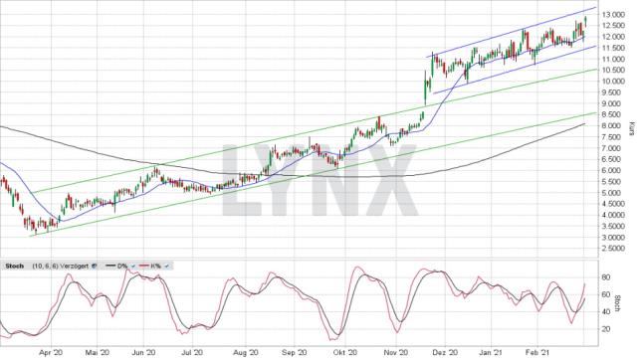Click the 4.000 price axis value
Image resolution: width=642 pixels, height=361 pixels.
point(613,215)
